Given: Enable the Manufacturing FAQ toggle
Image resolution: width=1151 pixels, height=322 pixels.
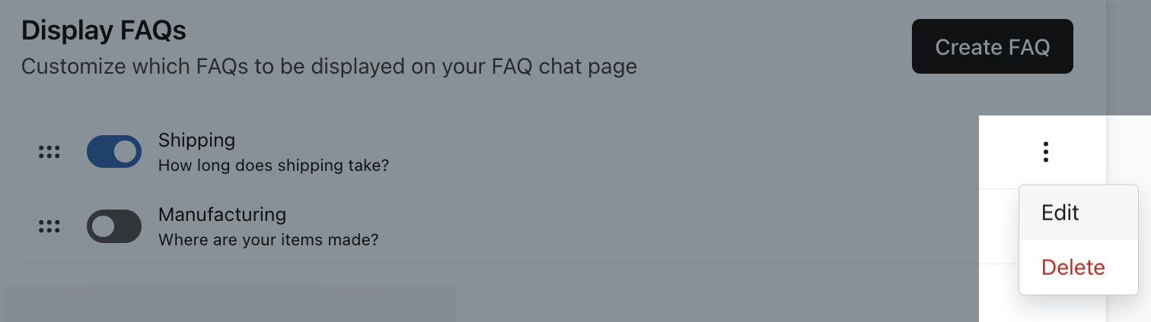Looking at the screenshot, I should (x=114, y=226).
